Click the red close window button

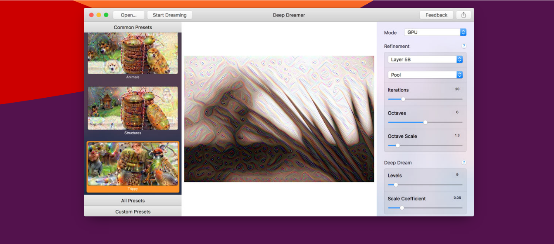91,15
